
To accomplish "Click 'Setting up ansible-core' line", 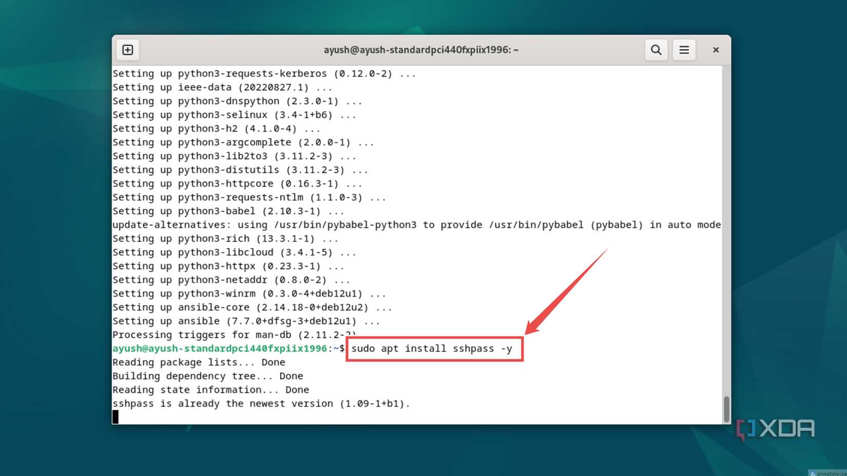I will 252,307.
